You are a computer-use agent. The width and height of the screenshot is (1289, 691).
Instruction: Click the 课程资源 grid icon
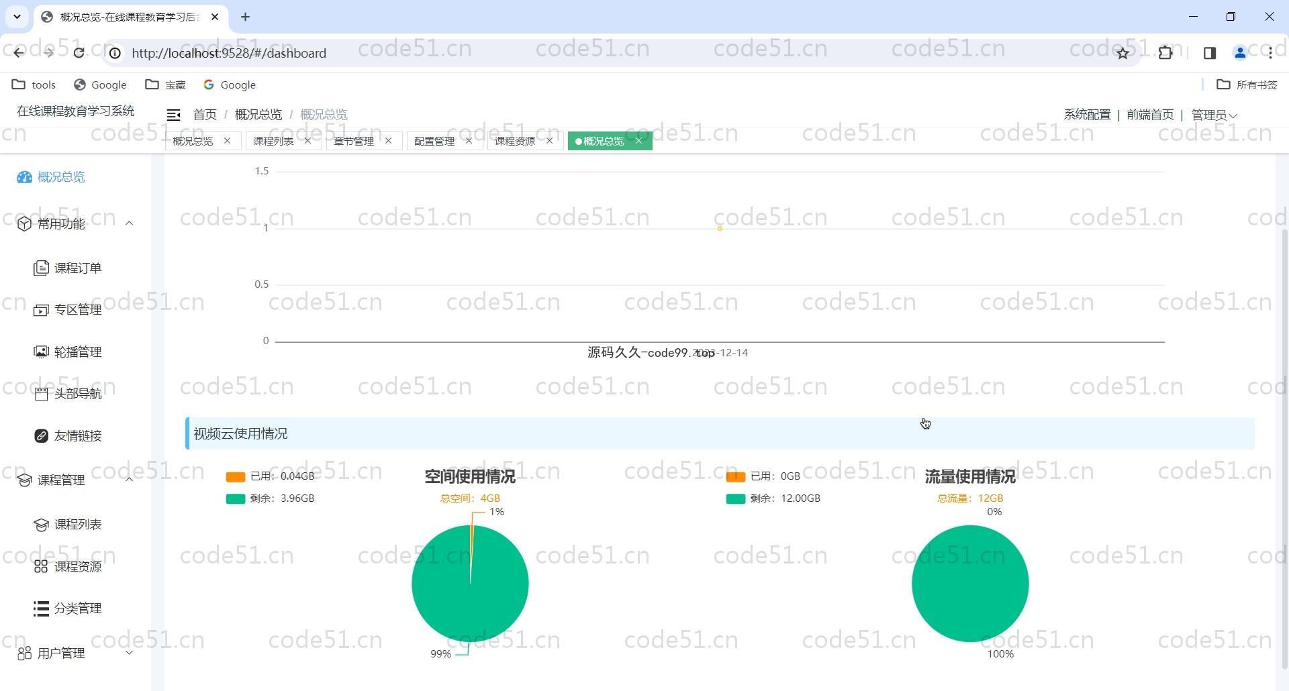[x=41, y=567]
